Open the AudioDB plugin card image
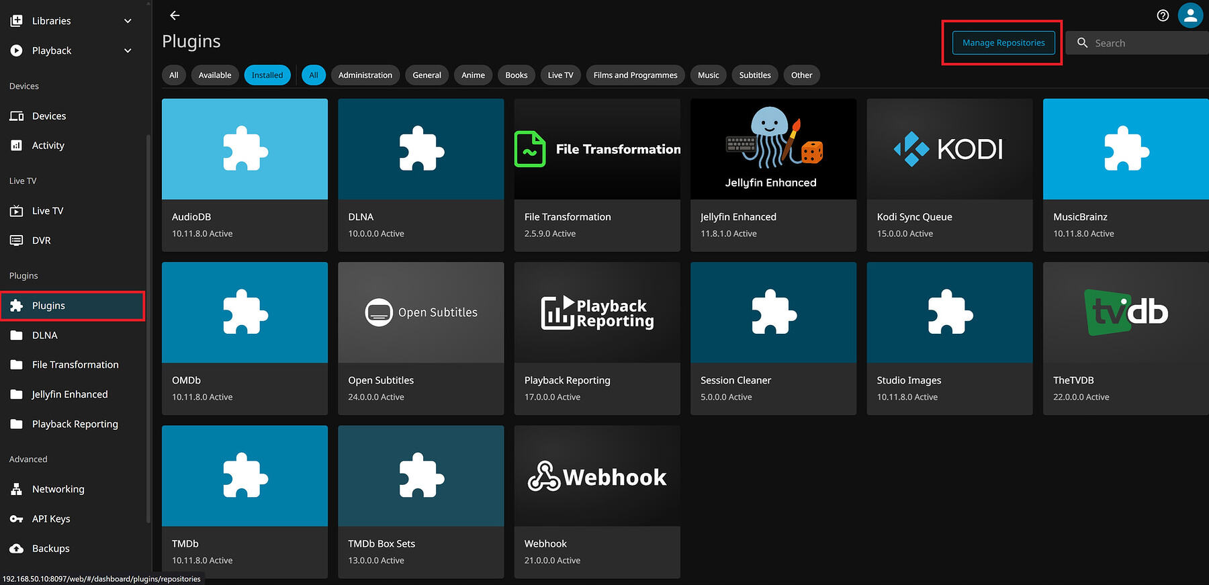The height and width of the screenshot is (585, 1209). 245,149
